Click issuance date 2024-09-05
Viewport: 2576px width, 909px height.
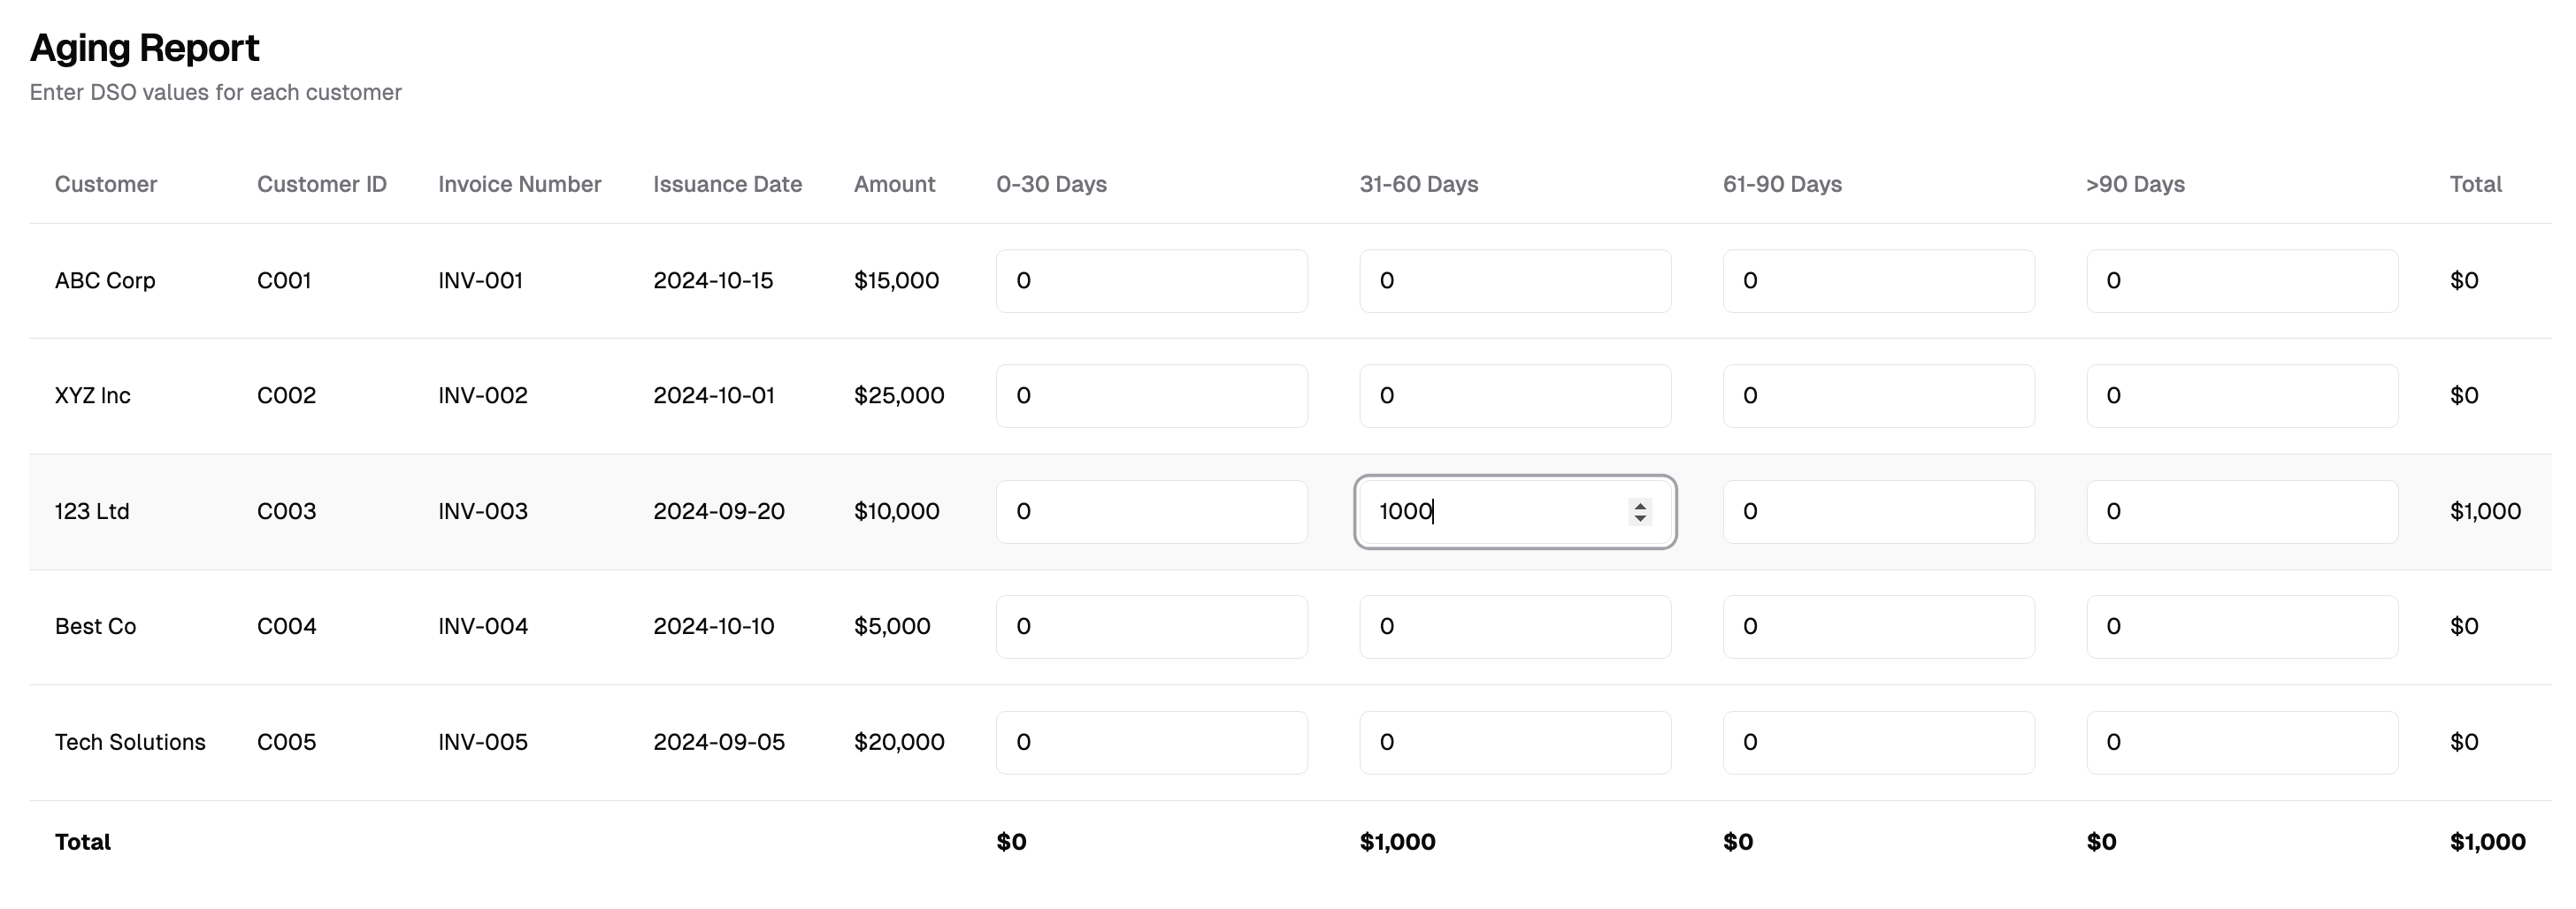[x=719, y=743]
